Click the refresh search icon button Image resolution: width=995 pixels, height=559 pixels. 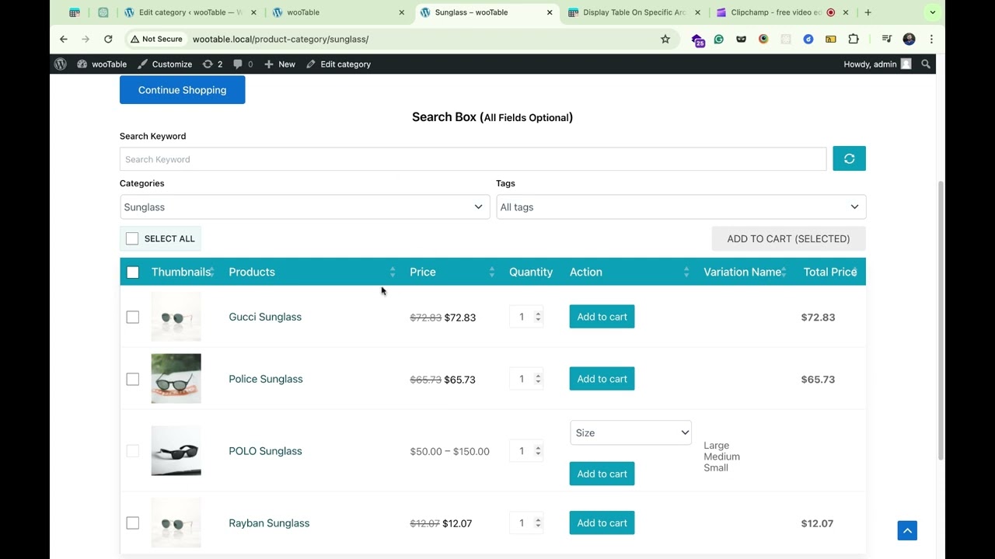pyautogui.click(x=849, y=158)
